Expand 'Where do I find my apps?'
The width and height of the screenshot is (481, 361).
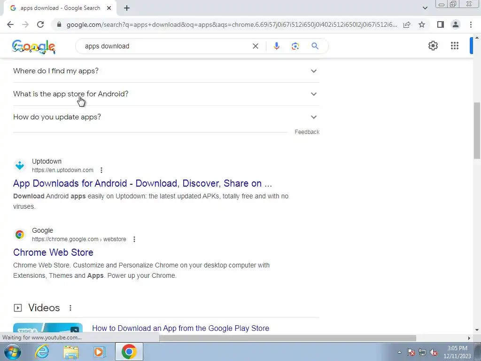[x=166, y=71]
